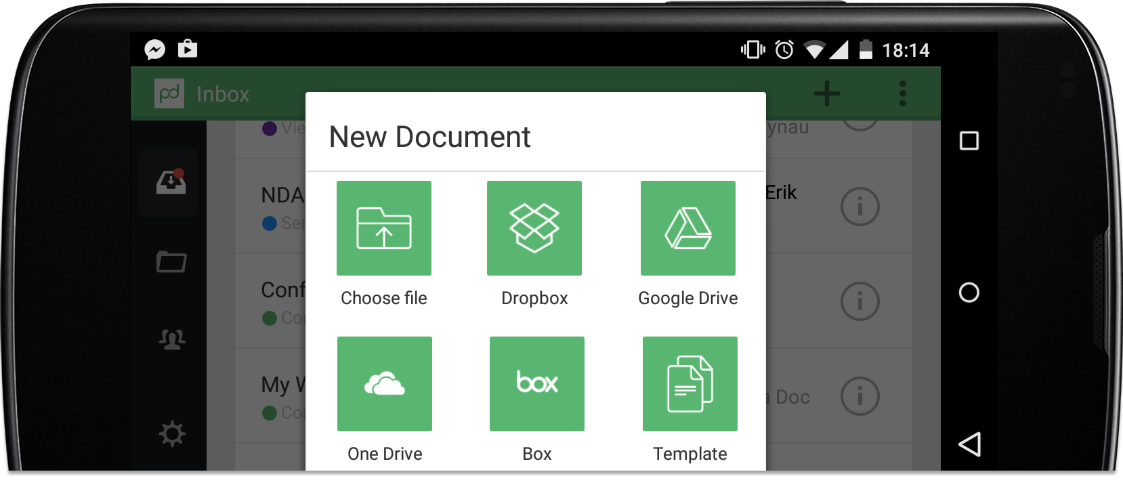Open Settings gear in sidebar
Image resolution: width=1123 pixels, height=495 pixels.
[x=171, y=434]
